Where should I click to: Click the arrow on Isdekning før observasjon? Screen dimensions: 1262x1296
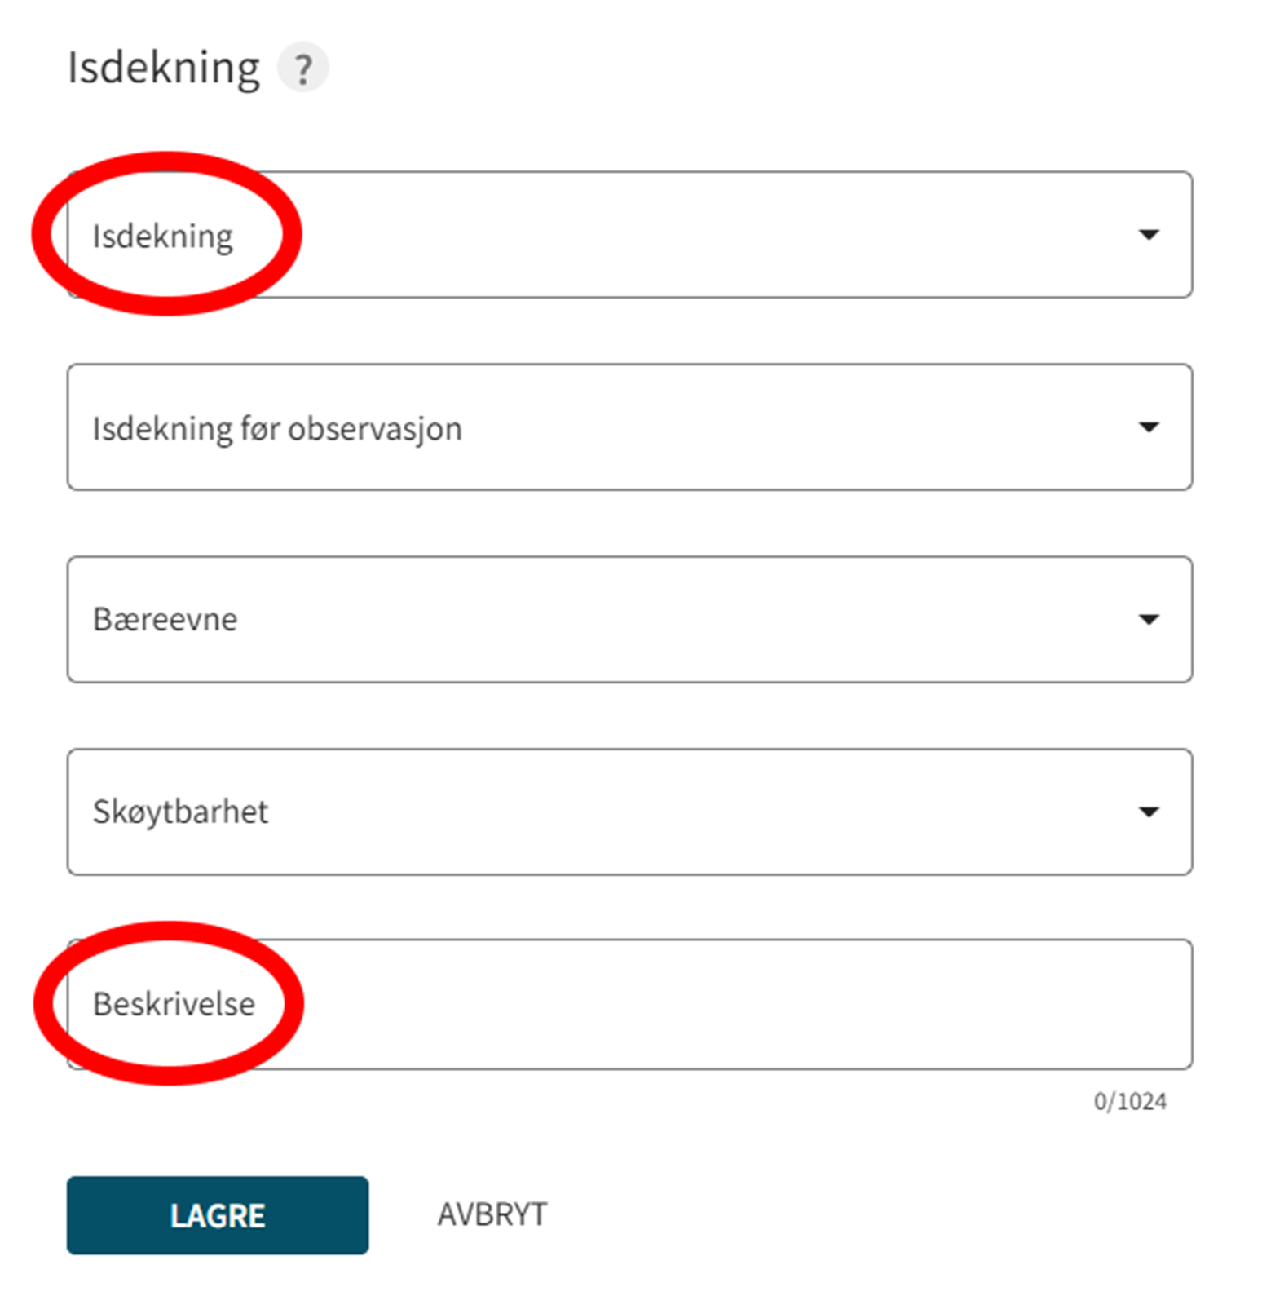tap(1149, 427)
